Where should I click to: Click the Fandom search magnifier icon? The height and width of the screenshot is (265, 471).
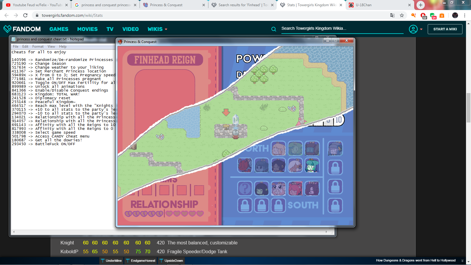[x=274, y=29]
